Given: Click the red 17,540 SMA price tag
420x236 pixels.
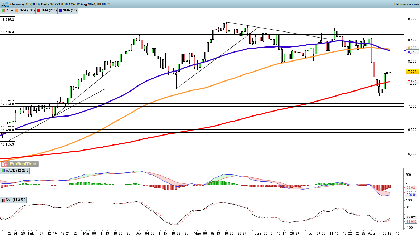Looking at the screenshot, I should pos(411,82).
